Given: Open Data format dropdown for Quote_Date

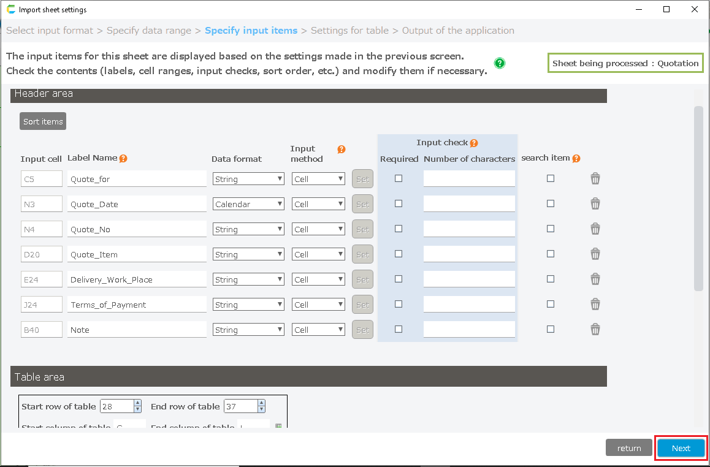Looking at the screenshot, I should (248, 204).
